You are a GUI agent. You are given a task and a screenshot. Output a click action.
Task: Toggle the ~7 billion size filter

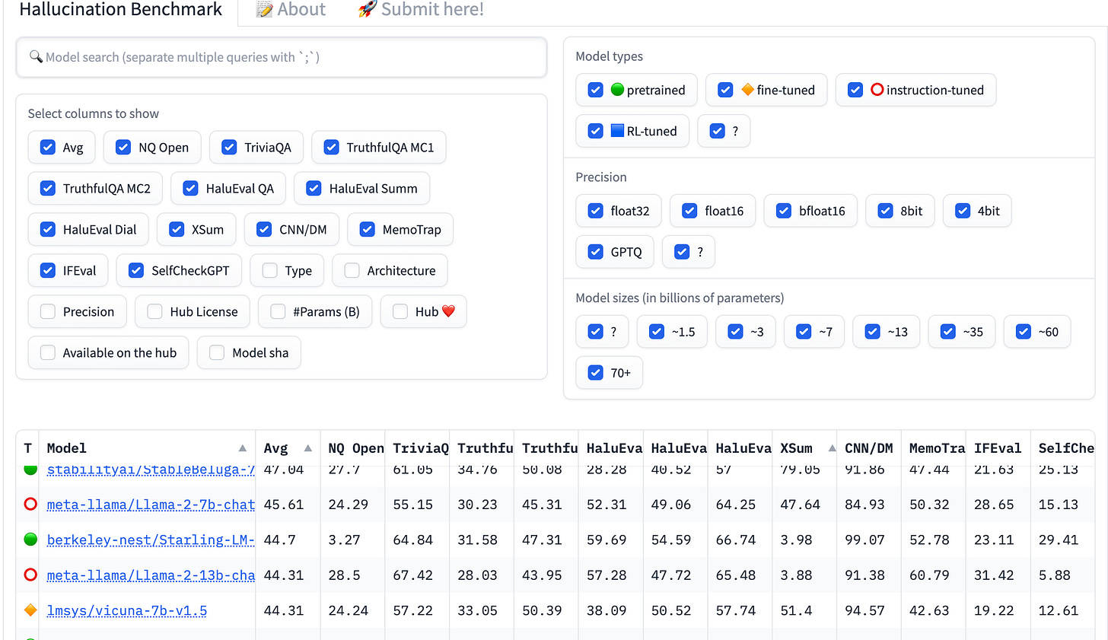(804, 332)
